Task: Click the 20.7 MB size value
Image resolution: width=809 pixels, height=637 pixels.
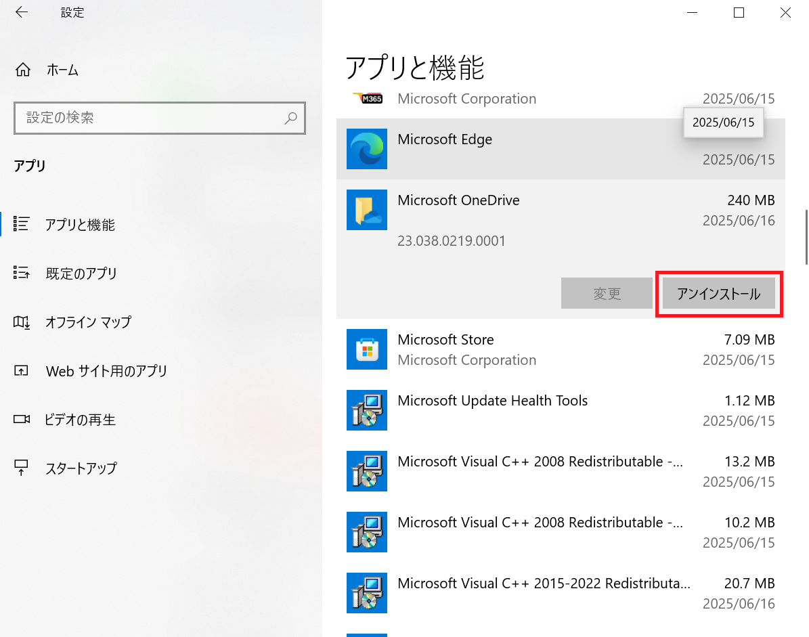Action: pos(749,583)
